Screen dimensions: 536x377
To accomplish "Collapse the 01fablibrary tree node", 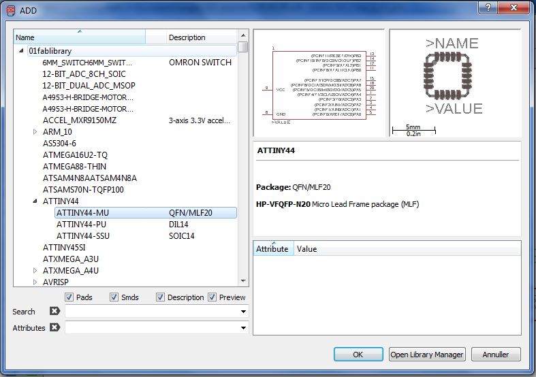I will (x=21, y=51).
